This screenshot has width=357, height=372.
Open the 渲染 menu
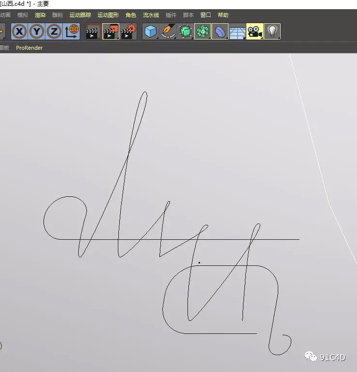pos(40,15)
